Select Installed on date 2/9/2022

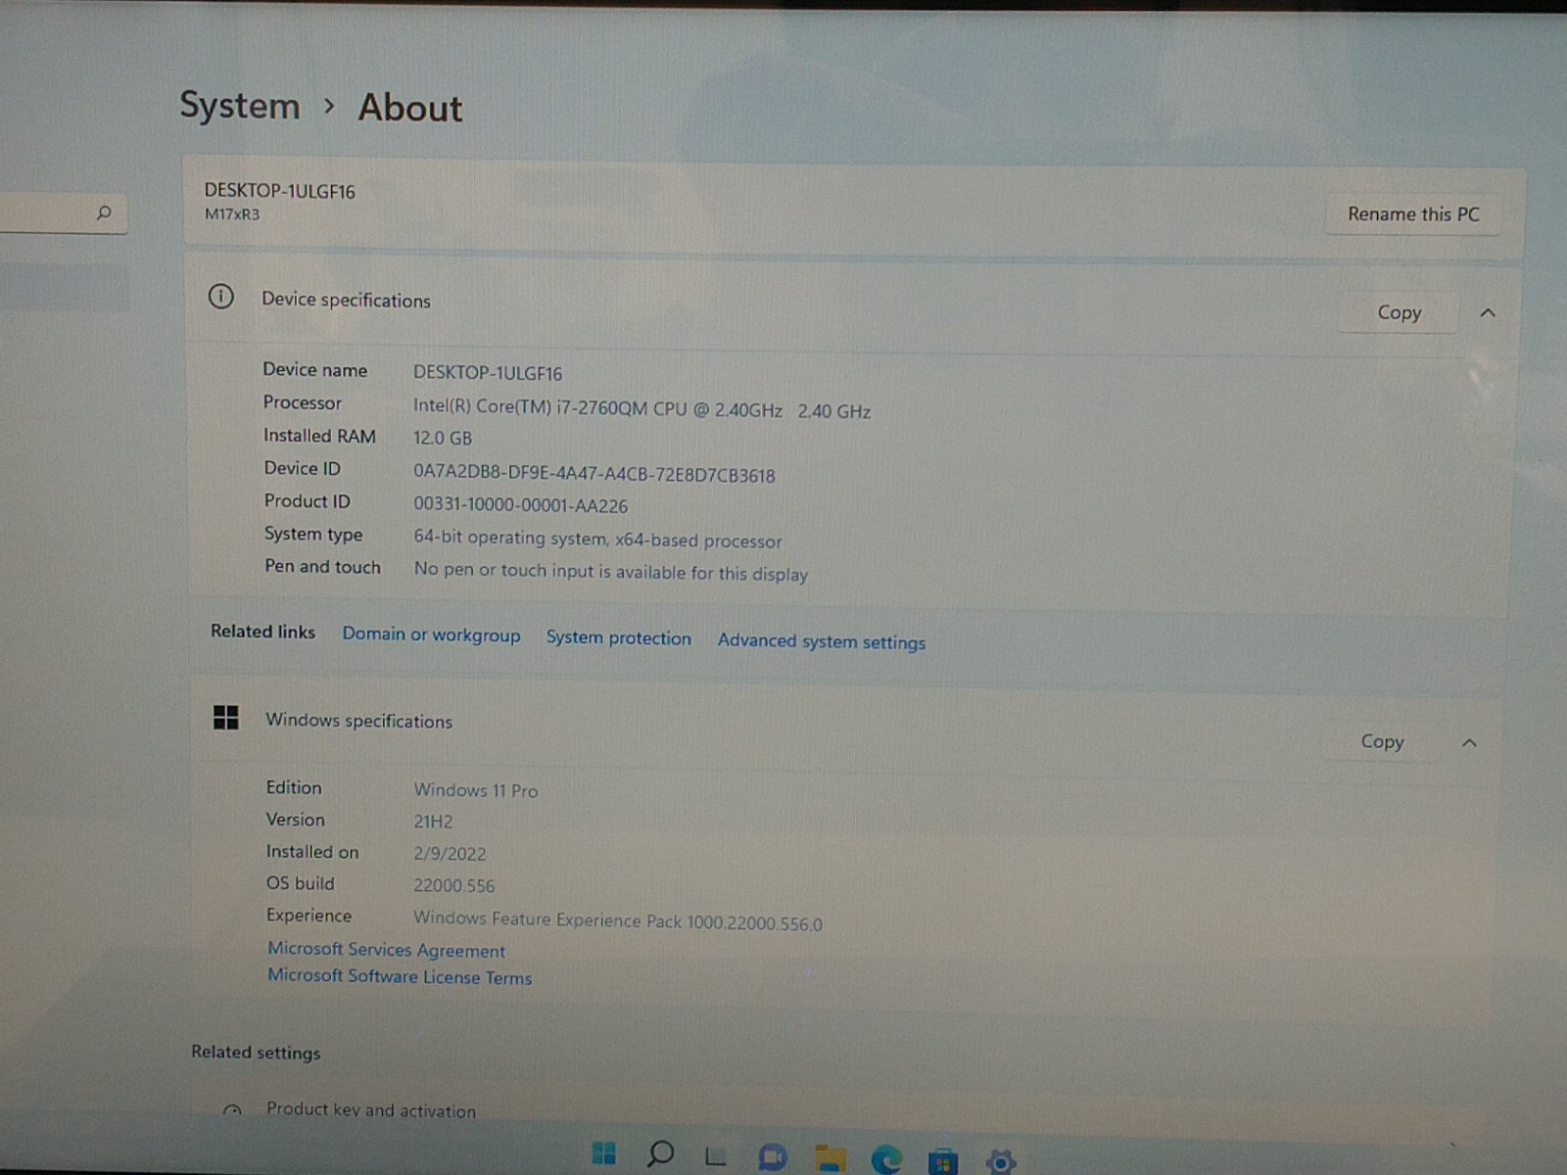coord(450,854)
